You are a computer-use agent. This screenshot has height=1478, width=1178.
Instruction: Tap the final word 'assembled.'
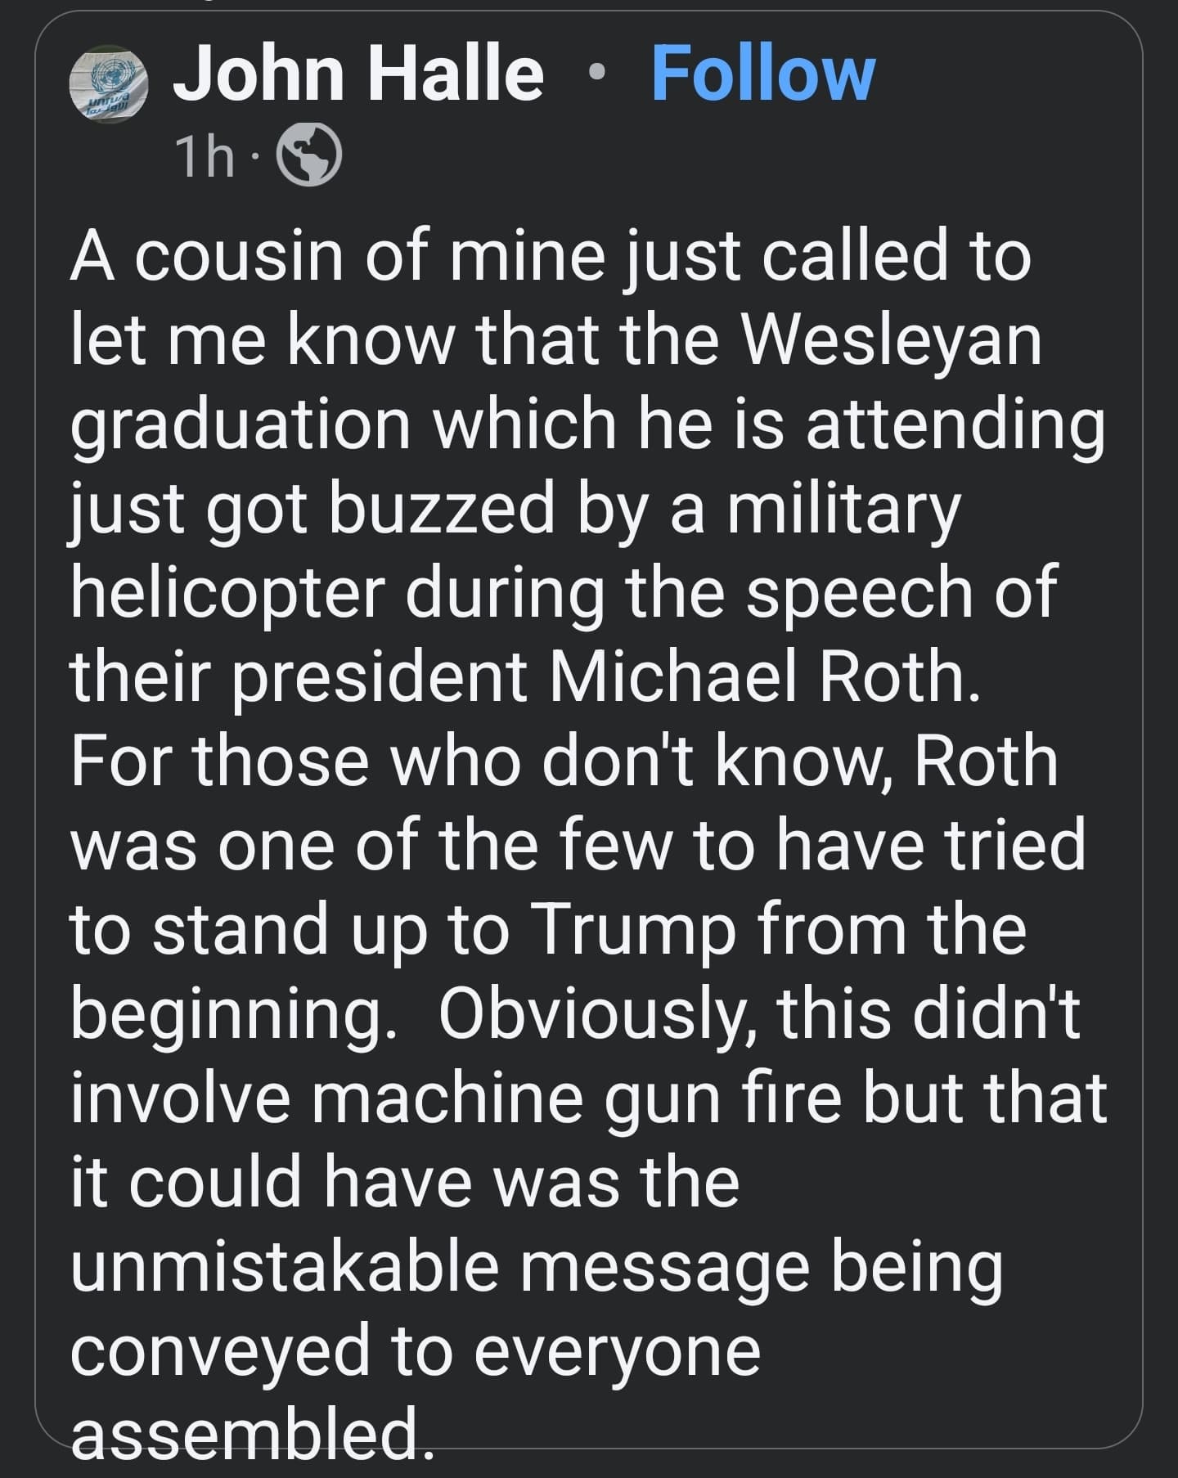coord(250,1437)
